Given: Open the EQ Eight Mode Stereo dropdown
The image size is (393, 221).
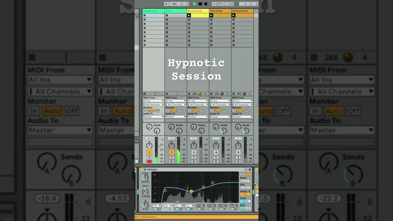Looking at the screenshot, I should point(245,181).
